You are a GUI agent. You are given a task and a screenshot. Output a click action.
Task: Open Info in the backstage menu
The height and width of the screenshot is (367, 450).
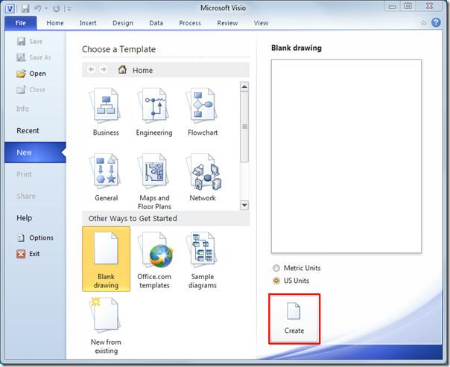[x=22, y=109]
